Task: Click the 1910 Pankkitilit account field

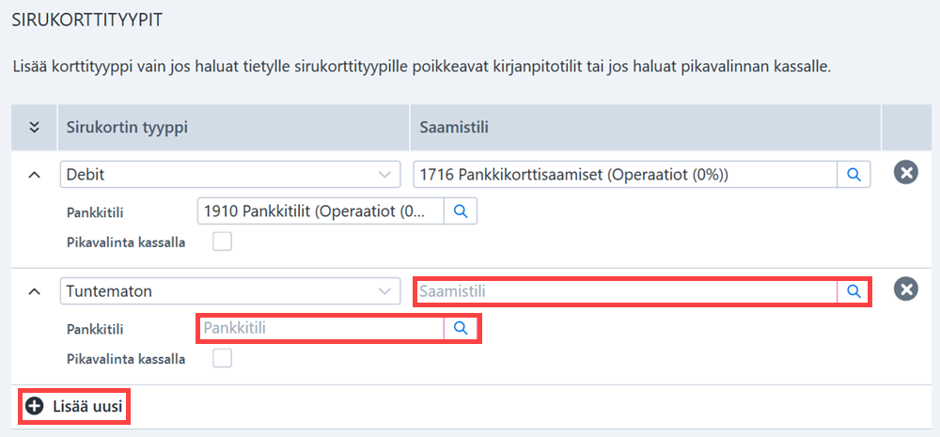Action: 321,211
